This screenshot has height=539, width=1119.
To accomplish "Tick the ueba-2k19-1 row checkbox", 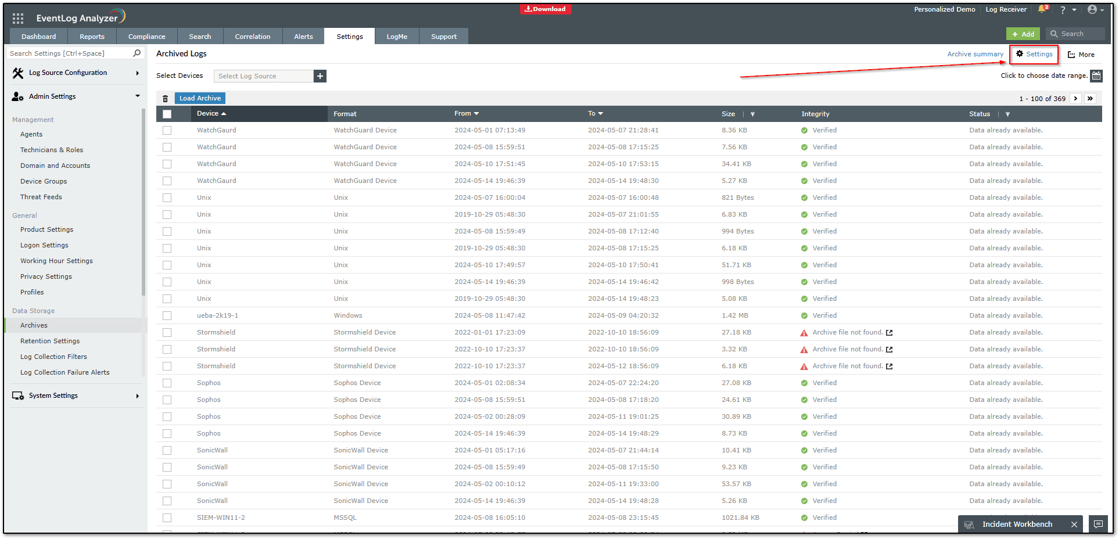I will coord(167,316).
